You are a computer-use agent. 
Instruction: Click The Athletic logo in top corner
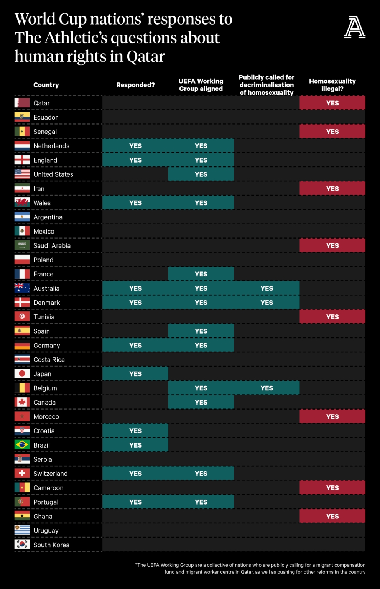(355, 27)
